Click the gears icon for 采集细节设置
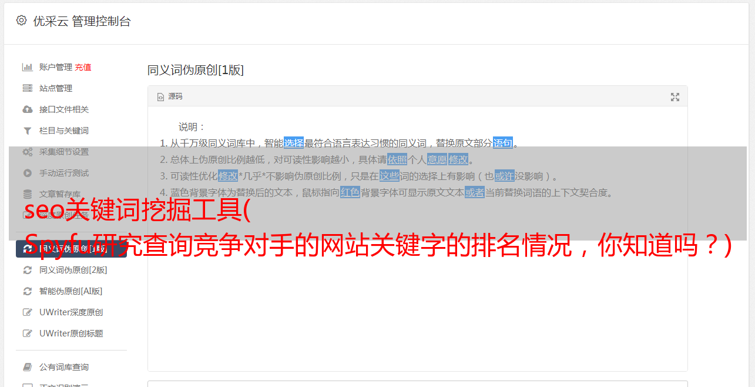 (x=28, y=152)
